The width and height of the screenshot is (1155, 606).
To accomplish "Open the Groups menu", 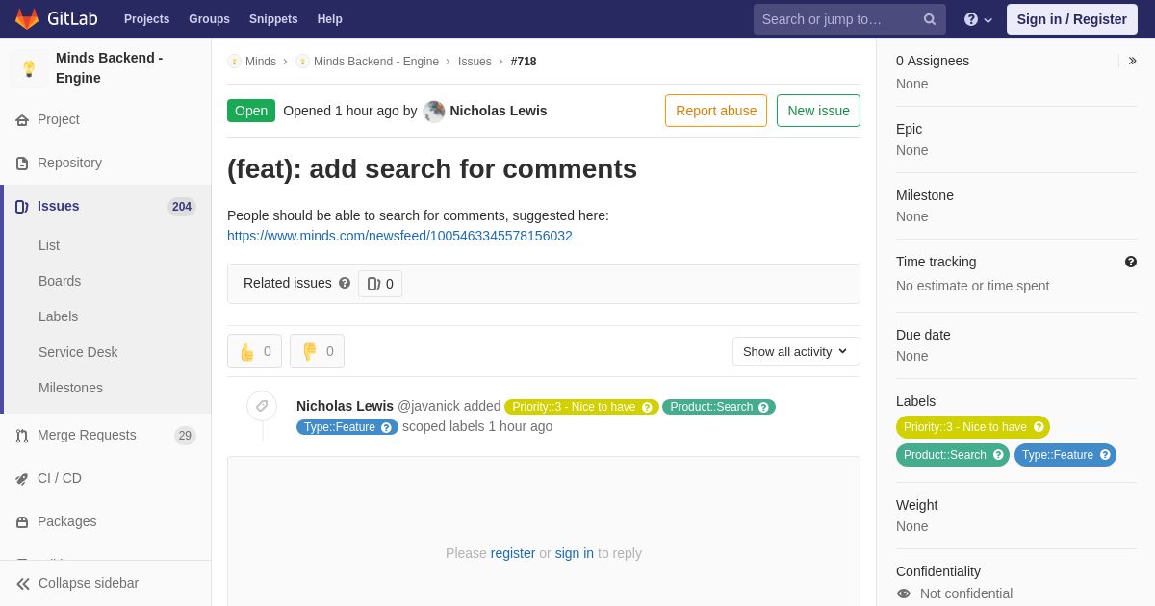I will tap(209, 19).
